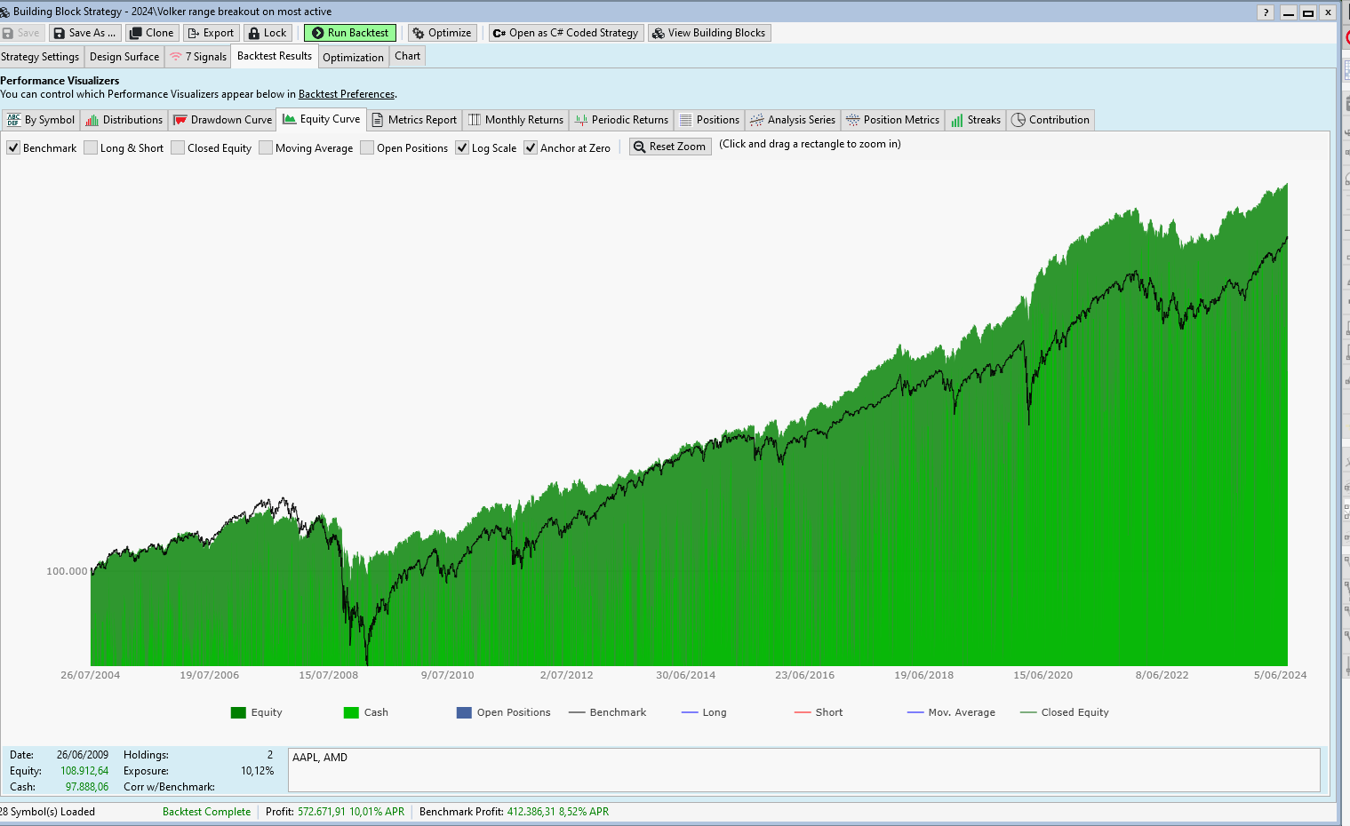This screenshot has height=826, width=1350.
Task: Enable the Moving Average checkbox
Action: pyautogui.click(x=266, y=147)
